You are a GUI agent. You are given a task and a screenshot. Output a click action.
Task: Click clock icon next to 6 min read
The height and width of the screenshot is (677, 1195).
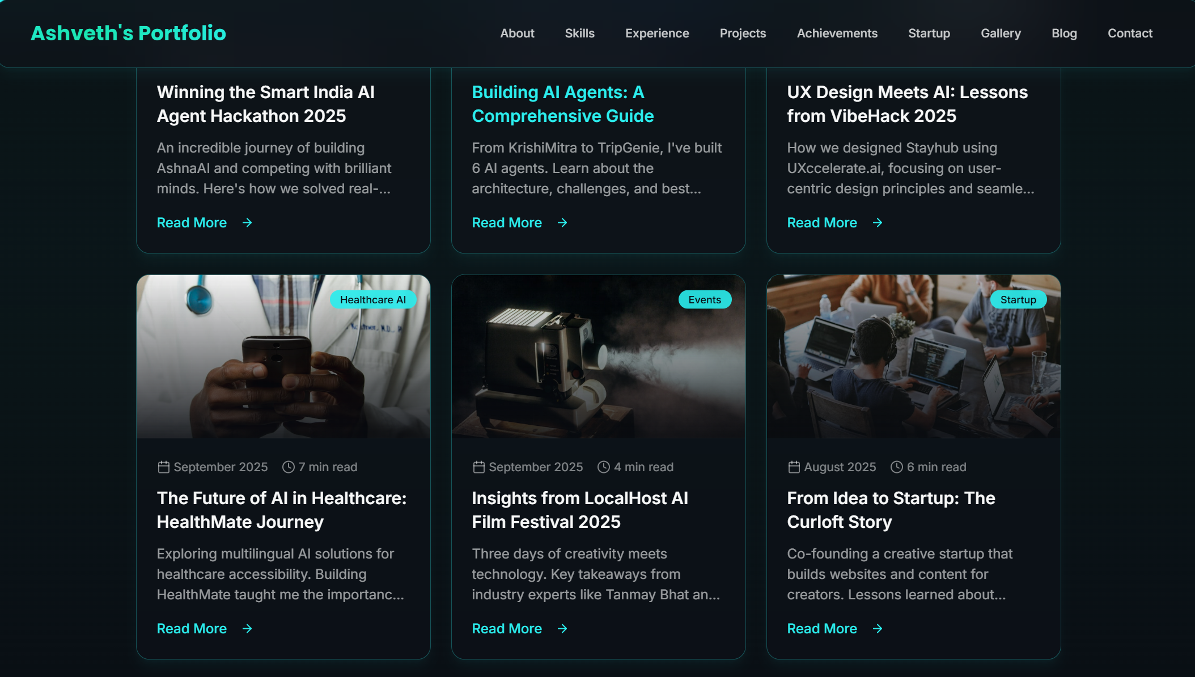(896, 467)
